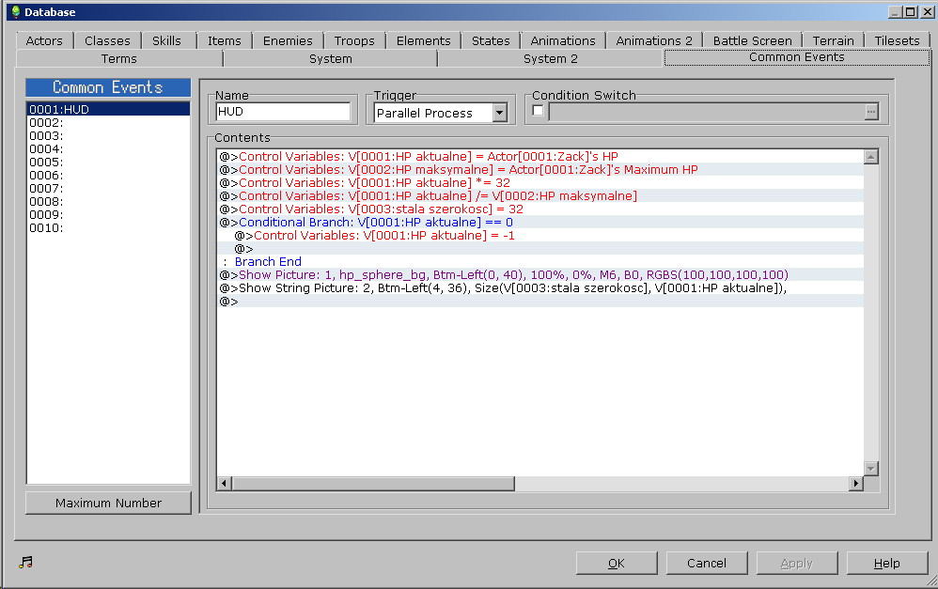Viewport: 938px width, 589px height.
Task: Select common event 0003 in the list
Action: pyautogui.click(x=108, y=135)
